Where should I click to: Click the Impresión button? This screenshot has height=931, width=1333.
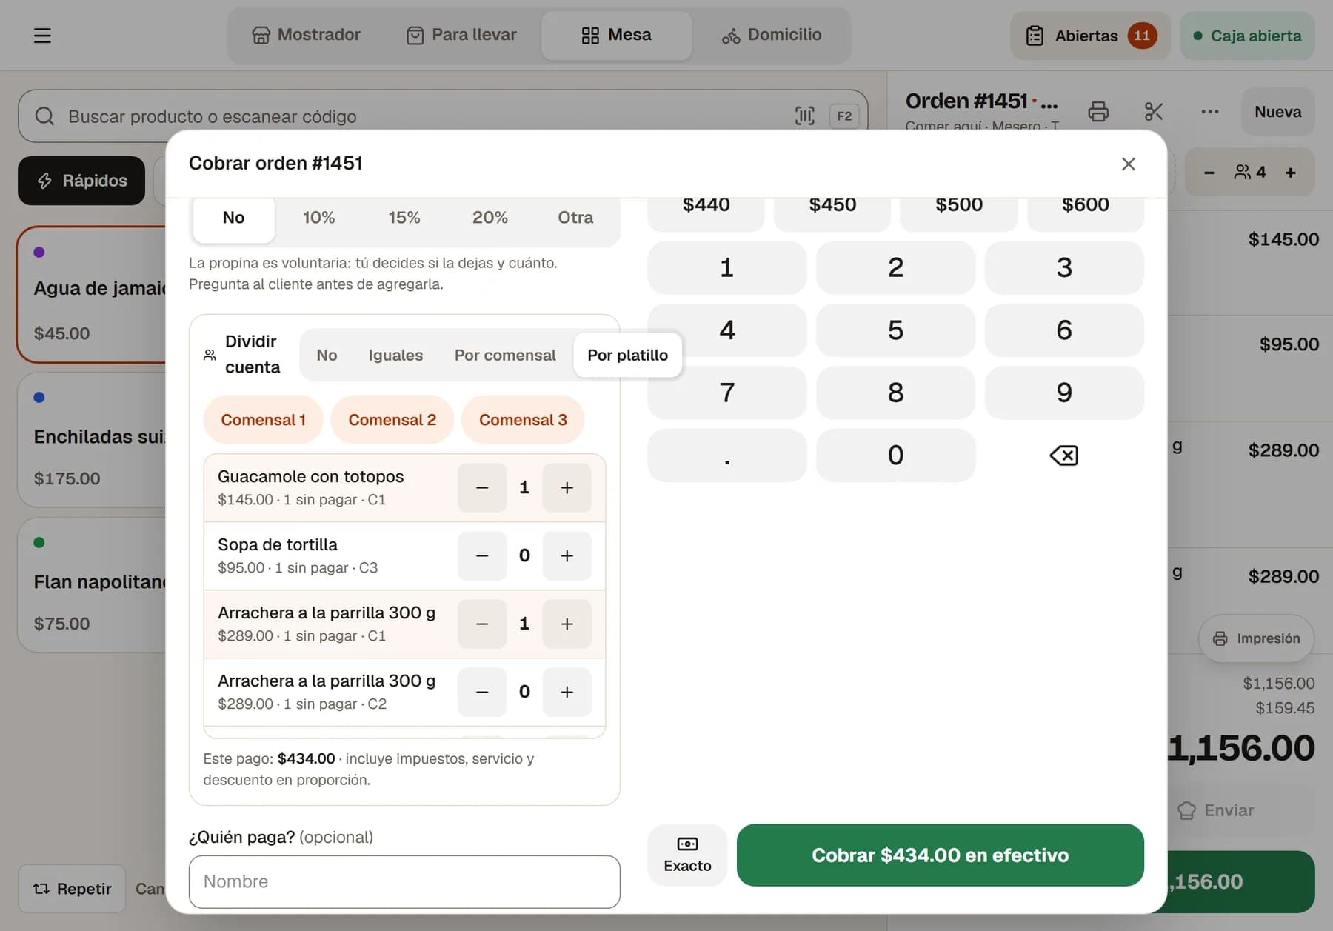[1256, 638]
